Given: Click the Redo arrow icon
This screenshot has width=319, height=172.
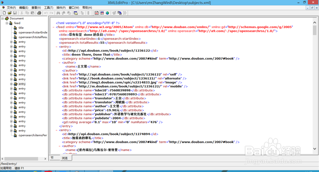Looking at the screenshot, I should [51, 13].
